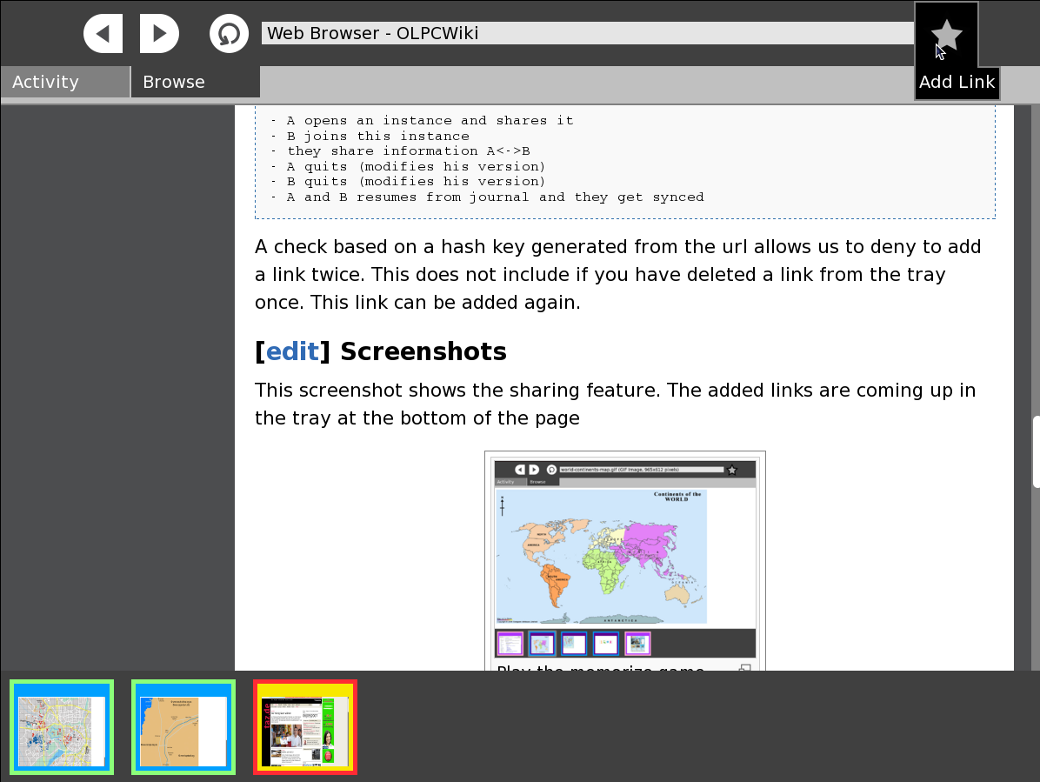The width and height of the screenshot is (1040, 782).
Task: Select the second tray thumbnail with tan map
Action: click(x=183, y=727)
